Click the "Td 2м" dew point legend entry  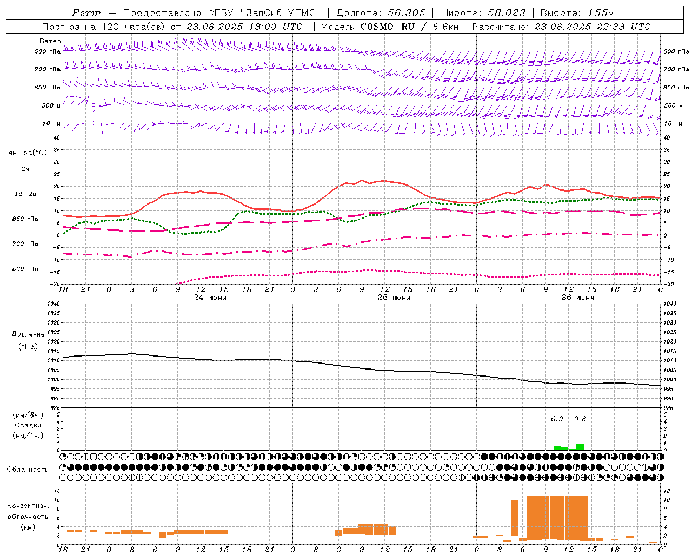tap(25, 194)
